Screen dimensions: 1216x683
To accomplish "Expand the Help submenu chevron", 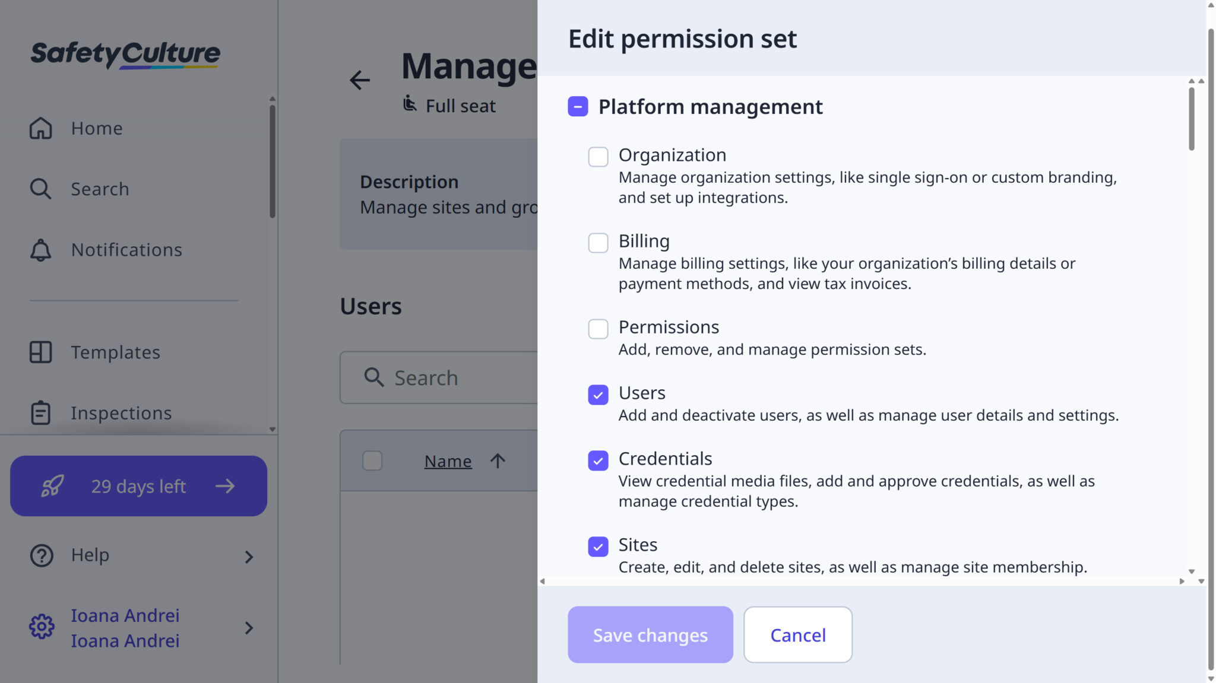I will [249, 557].
